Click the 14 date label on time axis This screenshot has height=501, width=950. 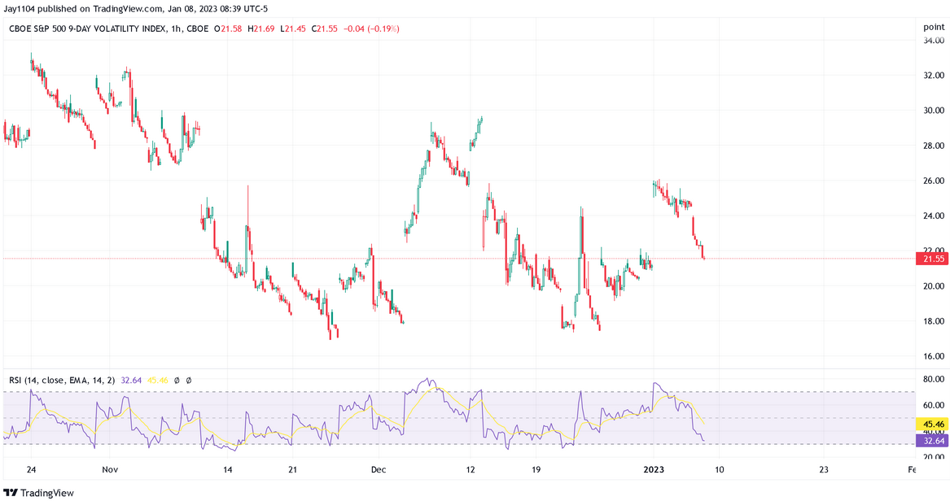[x=228, y=469]
